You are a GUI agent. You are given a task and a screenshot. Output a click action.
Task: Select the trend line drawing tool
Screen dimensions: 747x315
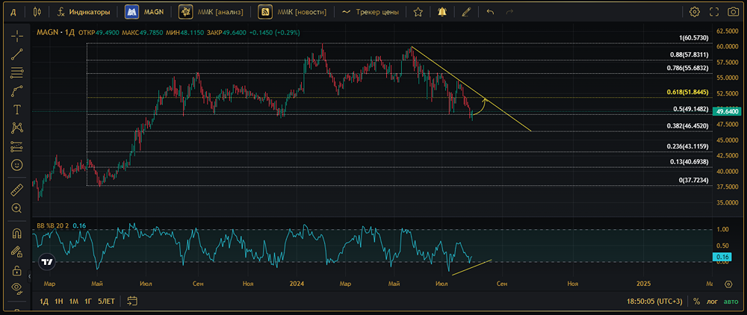pos(17,54)
